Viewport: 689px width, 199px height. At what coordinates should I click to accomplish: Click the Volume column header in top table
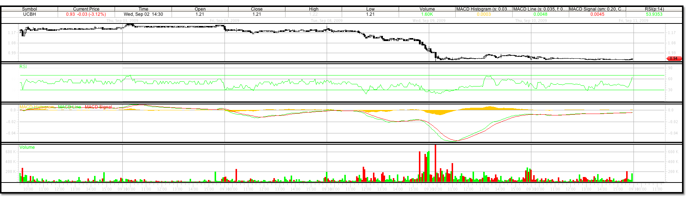click(427, 9)
